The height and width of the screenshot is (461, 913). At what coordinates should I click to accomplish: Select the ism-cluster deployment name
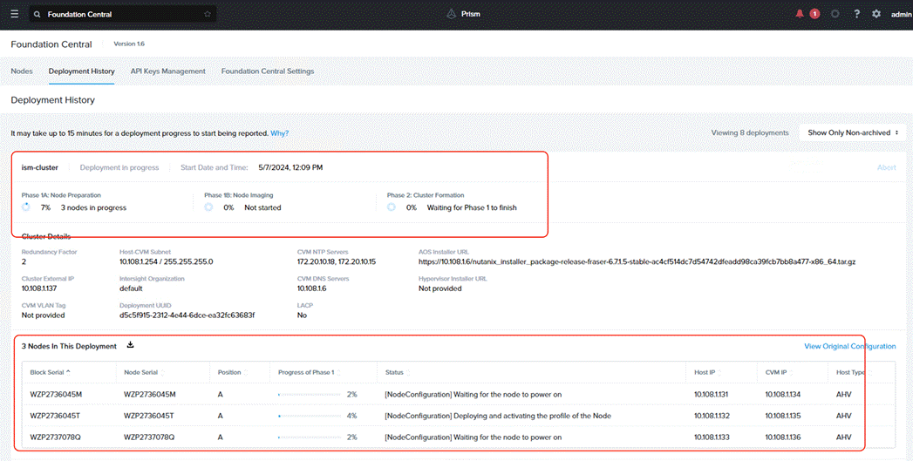tap(39, 167)
